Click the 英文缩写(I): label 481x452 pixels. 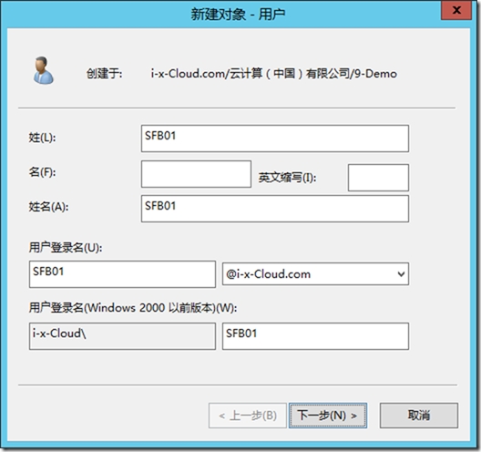tap(287, 178)
